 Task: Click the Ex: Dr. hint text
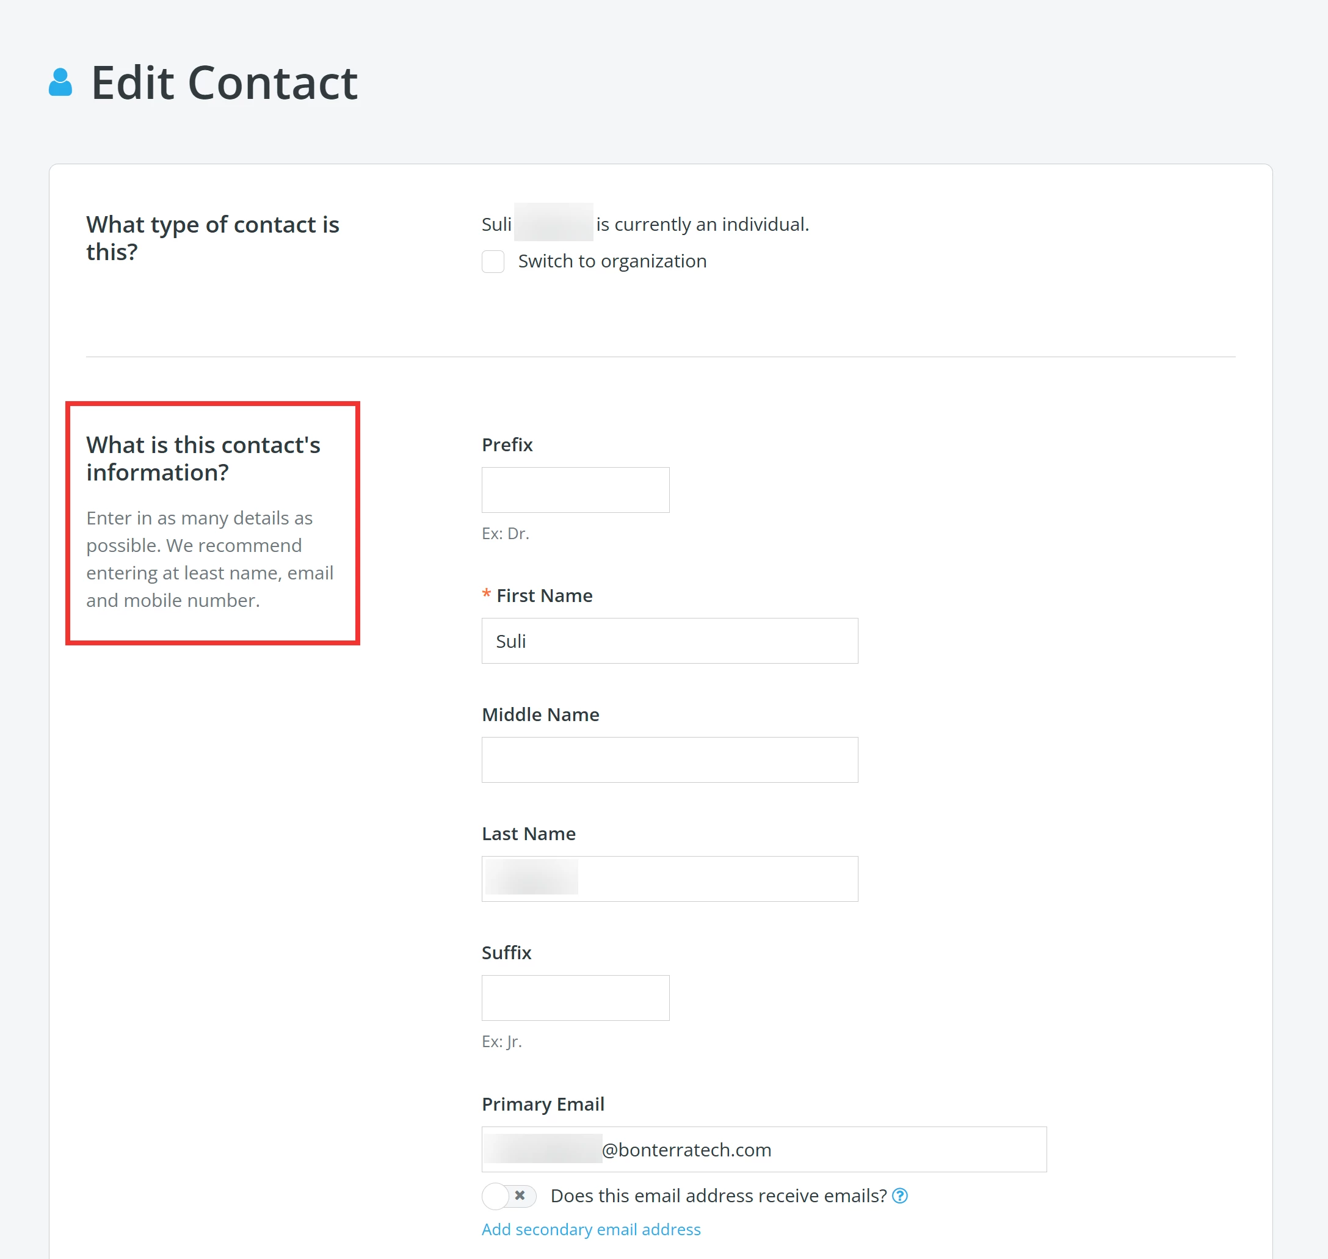tap(504, 534)
